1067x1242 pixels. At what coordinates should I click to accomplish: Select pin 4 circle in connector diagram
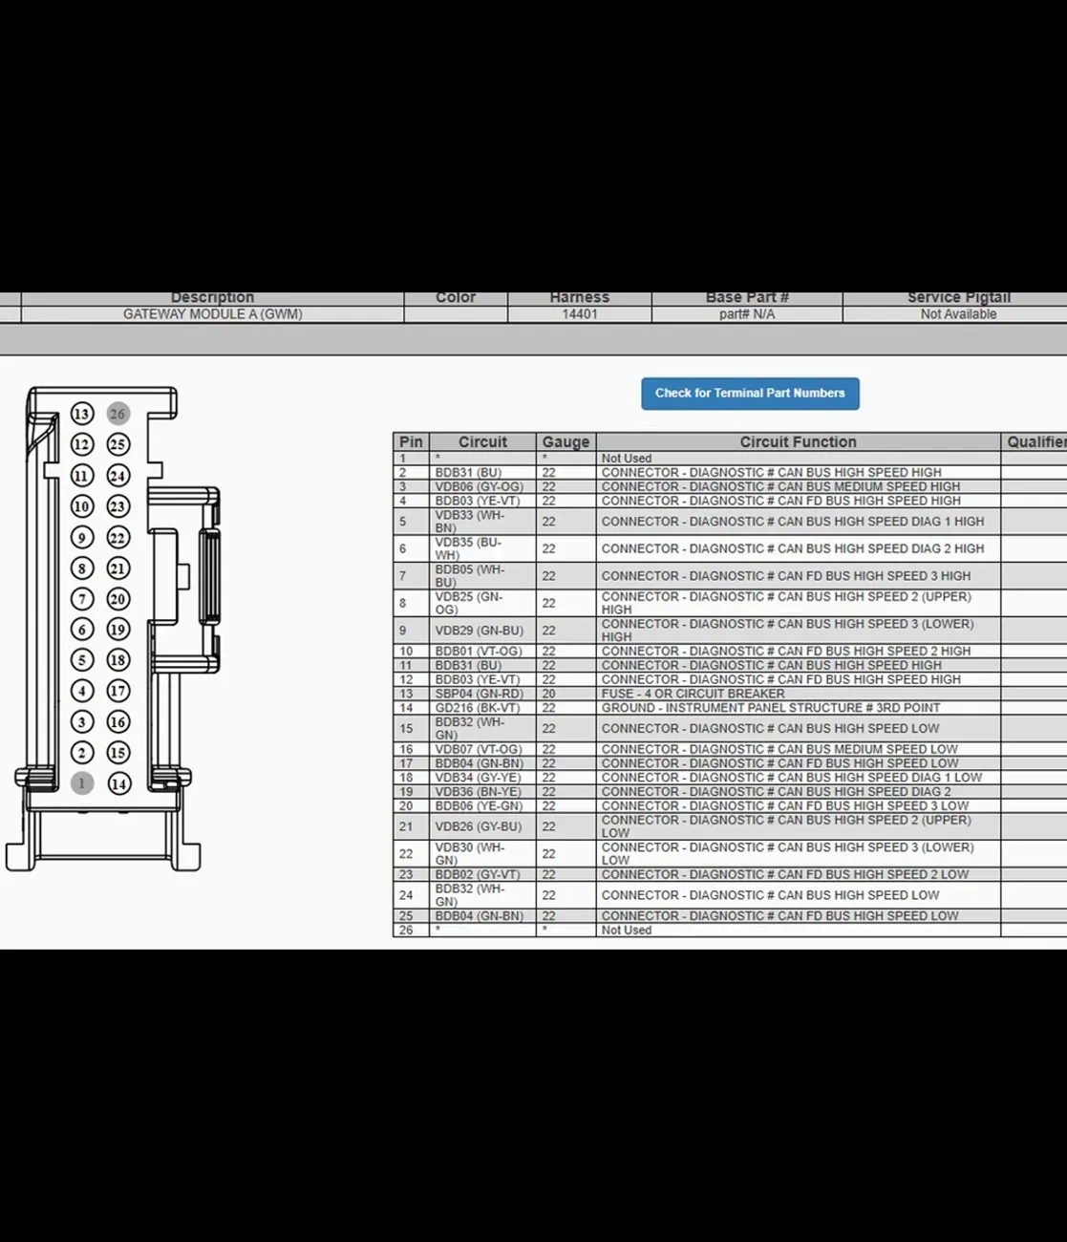click(82, 691)
